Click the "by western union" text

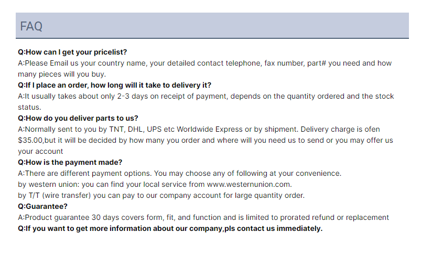coord(48,184)
